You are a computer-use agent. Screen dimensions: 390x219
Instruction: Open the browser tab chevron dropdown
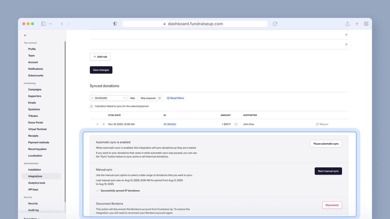[50, 24]
